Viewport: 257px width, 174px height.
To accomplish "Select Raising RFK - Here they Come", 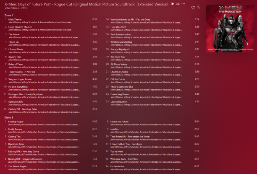I will 24,152.
